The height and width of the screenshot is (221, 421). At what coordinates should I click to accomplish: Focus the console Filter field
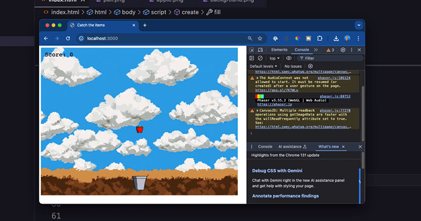(x=330, y=58)
